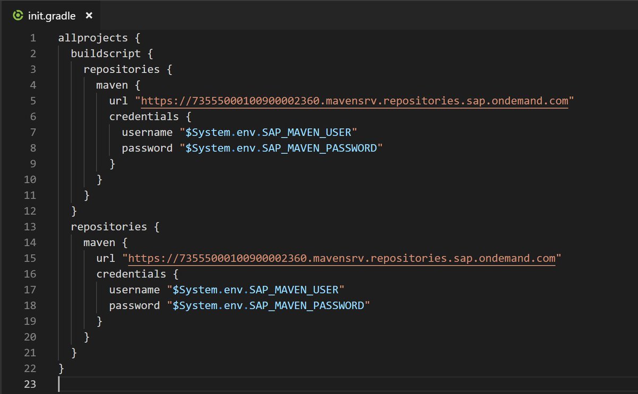The width and height of the screenshot is (638, 394).
Task: Close the init.gradle tab
Action: point(89,16)
